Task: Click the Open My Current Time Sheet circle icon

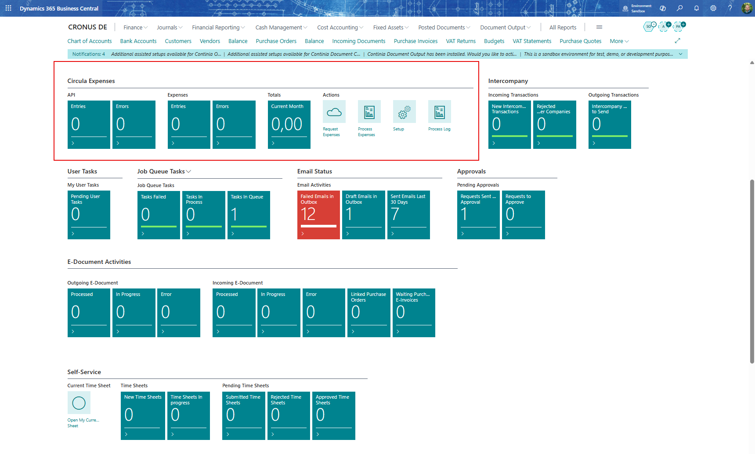Action: [79, 403]
